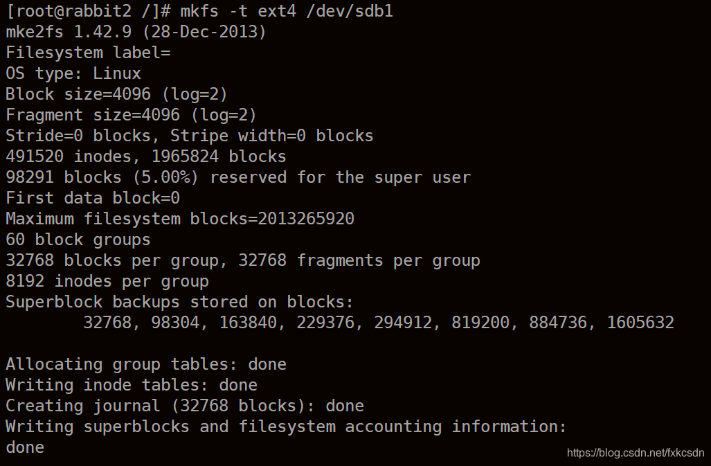
Task: Click 'Writing inode tables: done' line
Action: [x=132, y=385]
